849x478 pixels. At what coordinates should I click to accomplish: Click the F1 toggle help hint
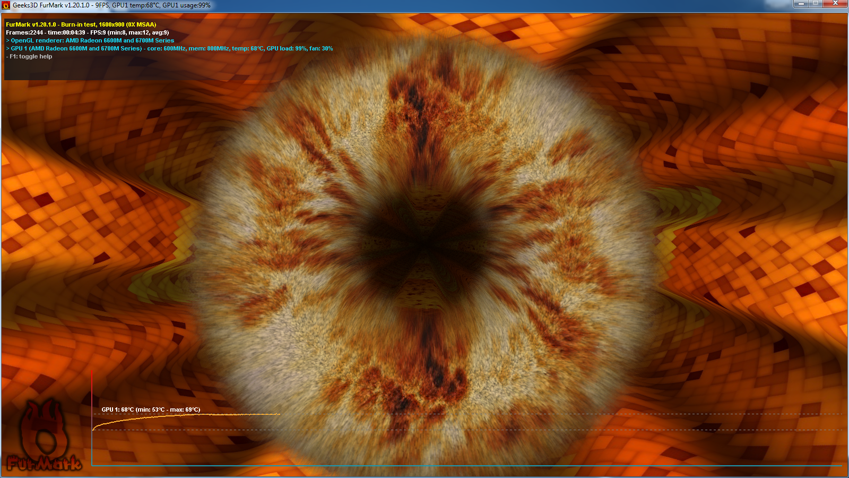click(x=30, y=56)
